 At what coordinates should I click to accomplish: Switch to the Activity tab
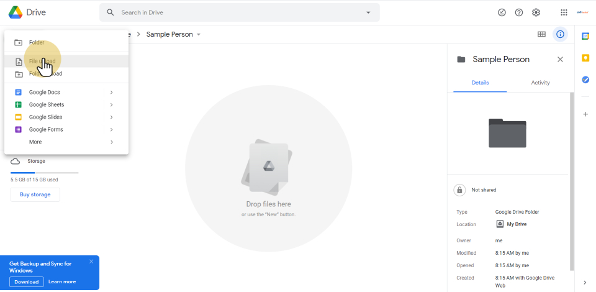point(540,83)
